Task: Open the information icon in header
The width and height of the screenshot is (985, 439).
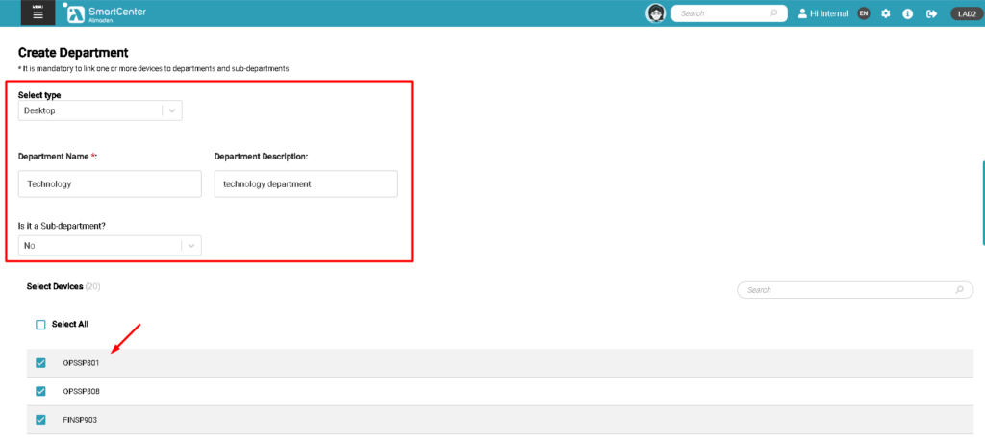Action: point(907,13)
